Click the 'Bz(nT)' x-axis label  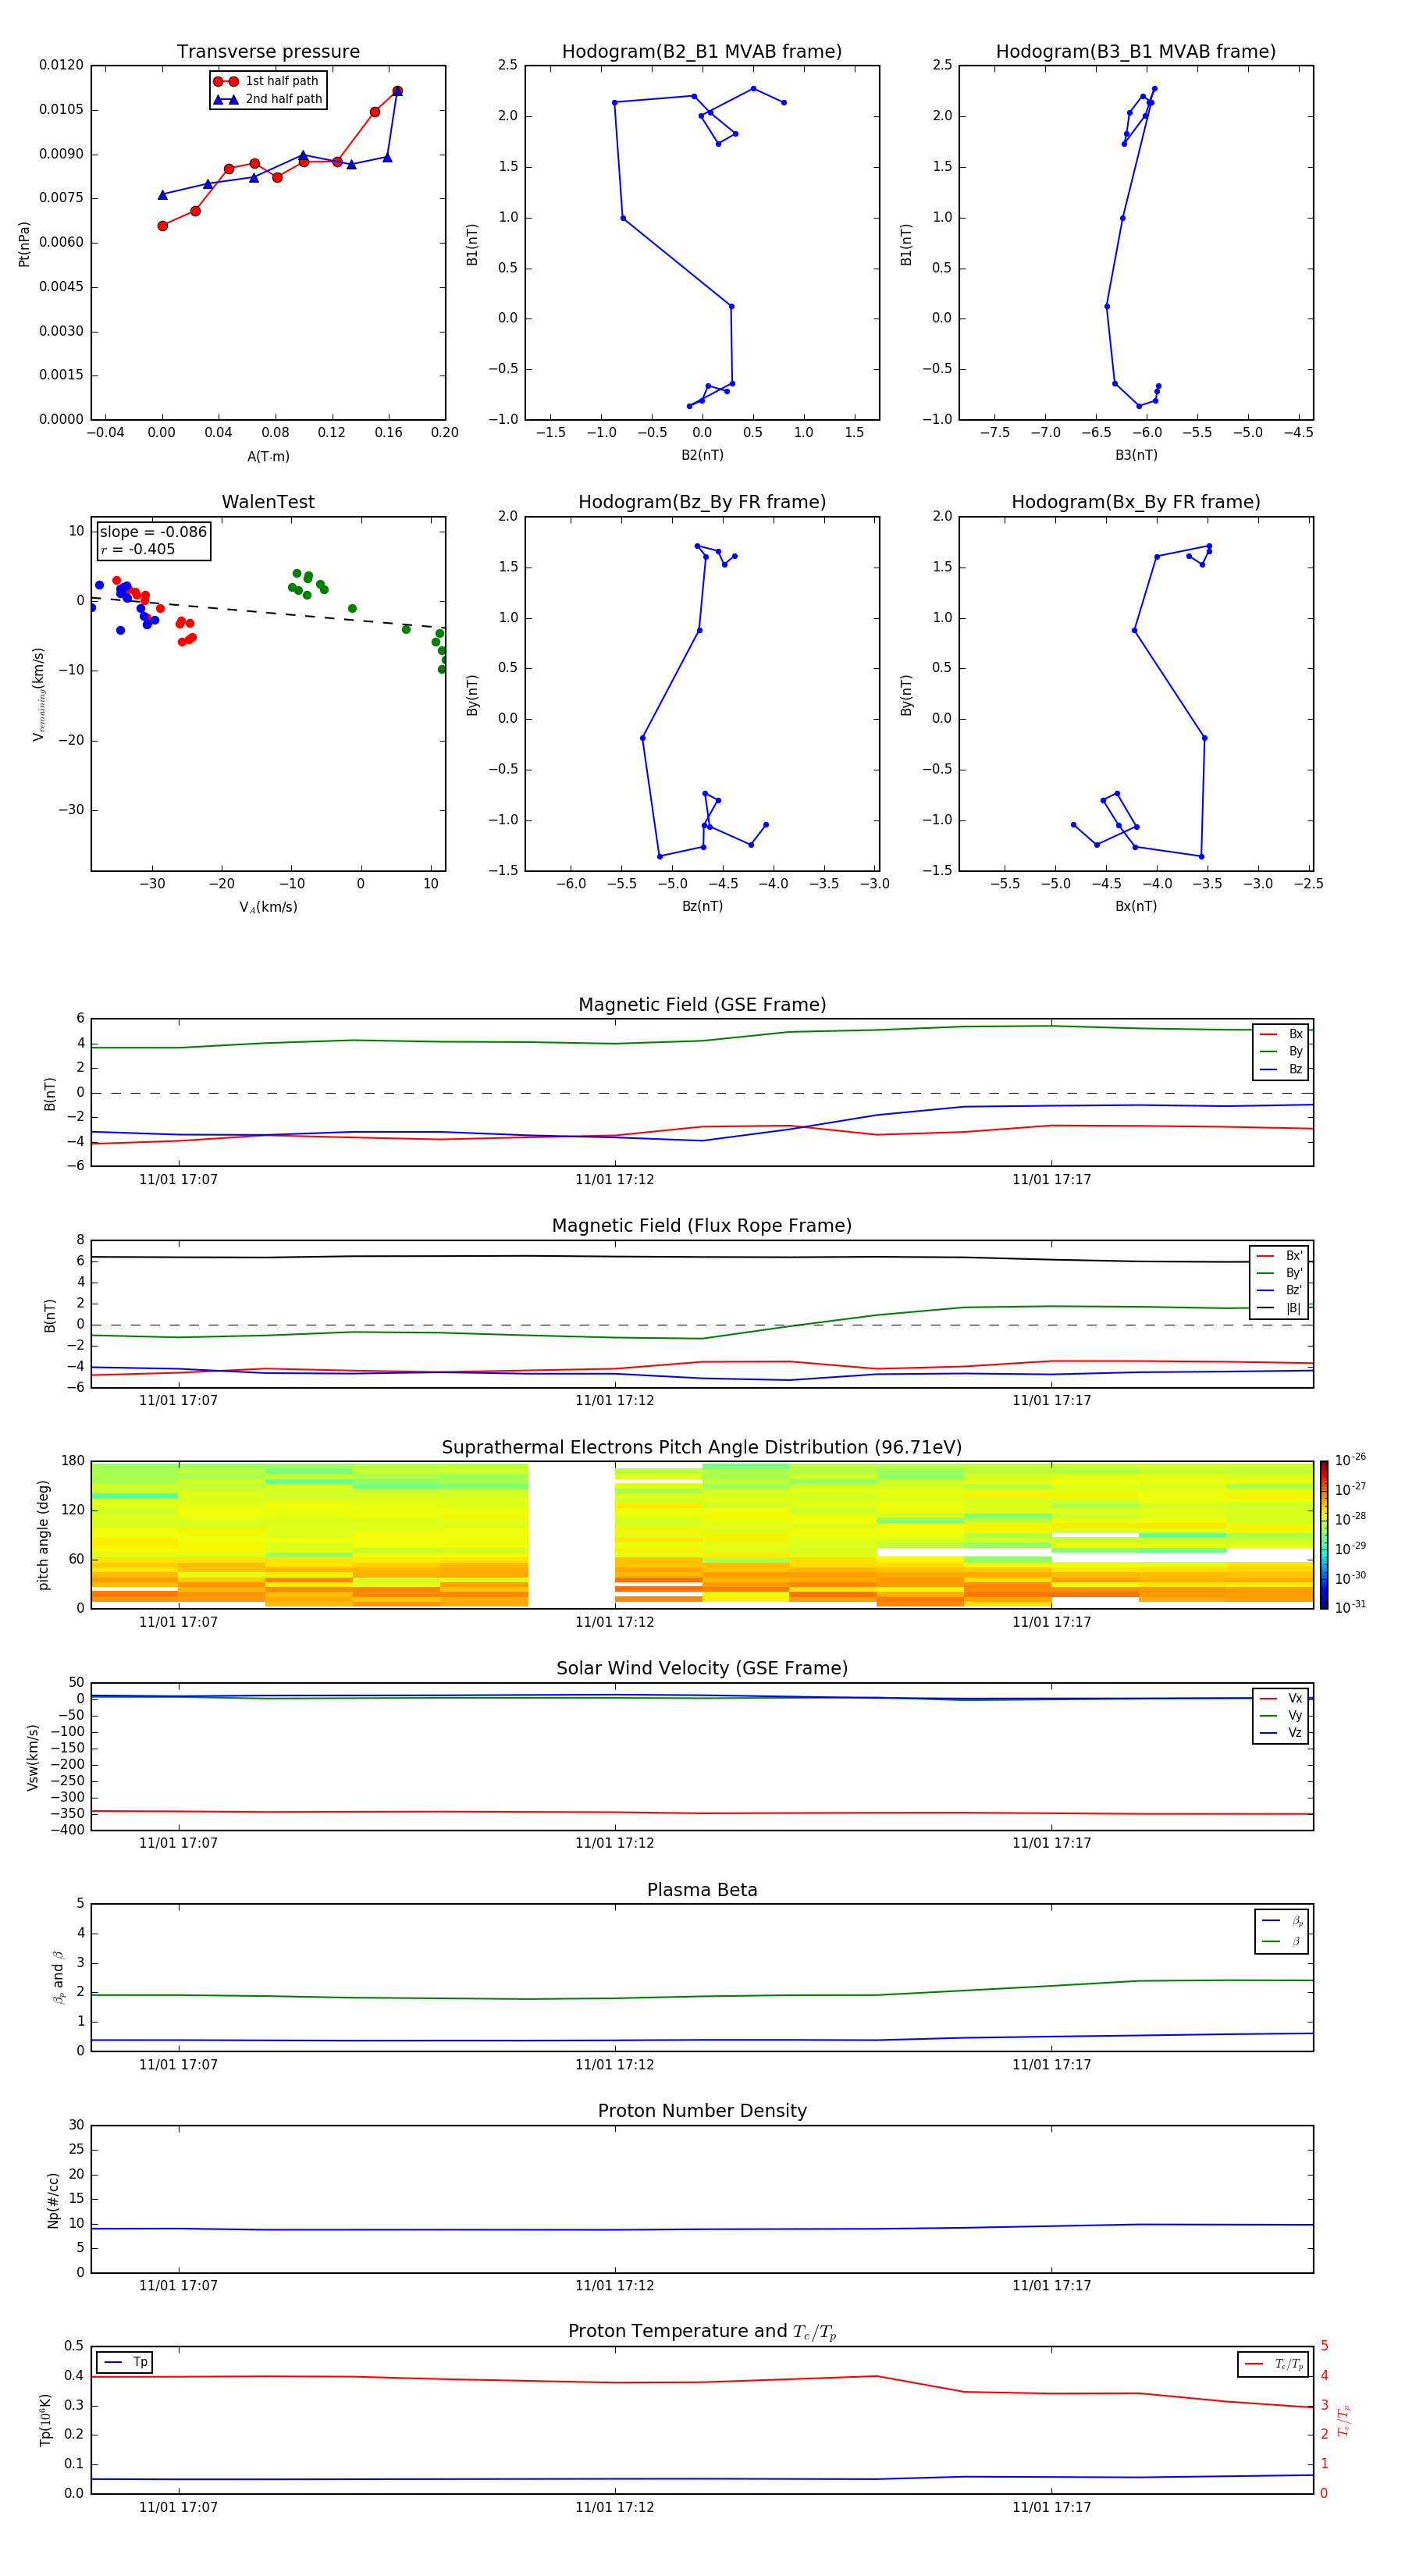click(702, 906)
